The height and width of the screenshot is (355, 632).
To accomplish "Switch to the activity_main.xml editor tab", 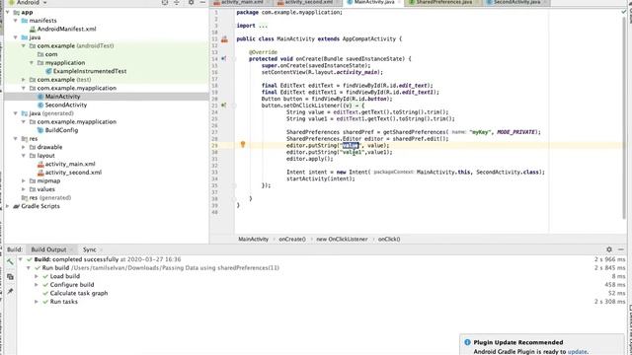I will click(242, 2).
